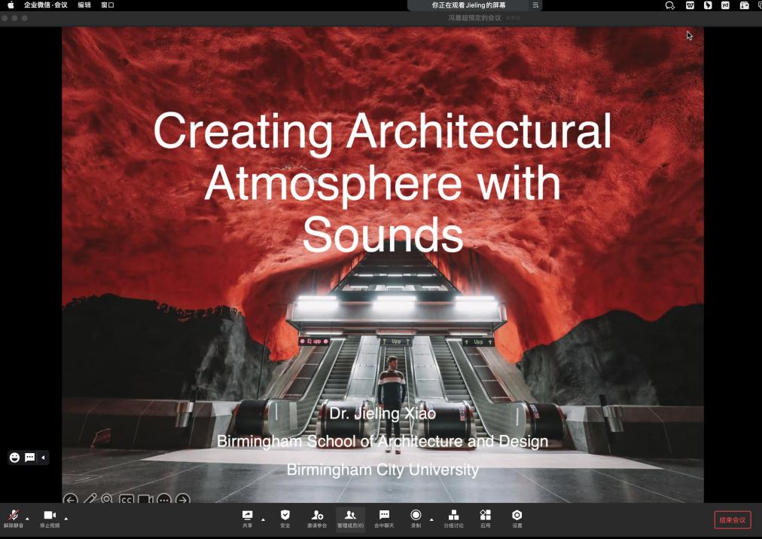Start recording with the record button (录制)
762x539 pixels.
coord(416,517)
